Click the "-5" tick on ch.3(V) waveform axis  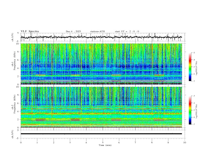point(18,138)
